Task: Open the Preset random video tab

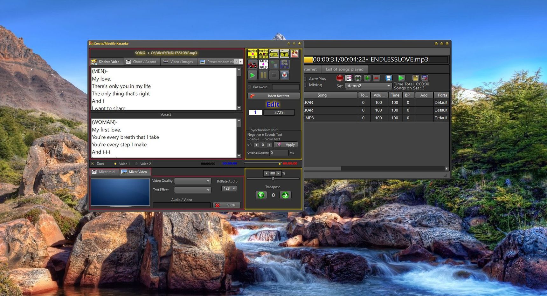Action: (218, 62)
